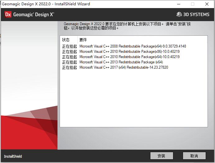Click the InstallShield label in the footer

(13, 156)
